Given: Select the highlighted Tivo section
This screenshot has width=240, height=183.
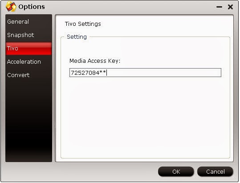Looking at the screenshot, I should (28, 49).
